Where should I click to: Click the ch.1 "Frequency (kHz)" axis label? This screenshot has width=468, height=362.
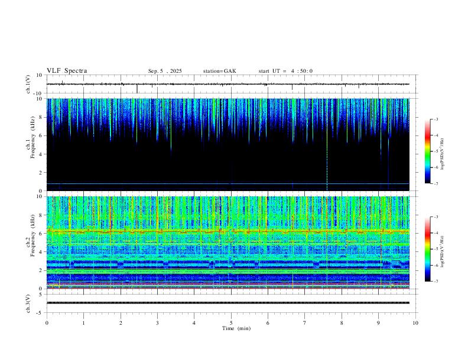pos(32,137)
